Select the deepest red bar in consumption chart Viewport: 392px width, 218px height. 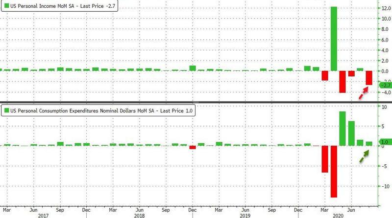[x=334, y=171]
